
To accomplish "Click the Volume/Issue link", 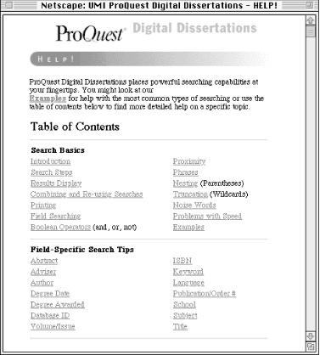I will (53, 326).
